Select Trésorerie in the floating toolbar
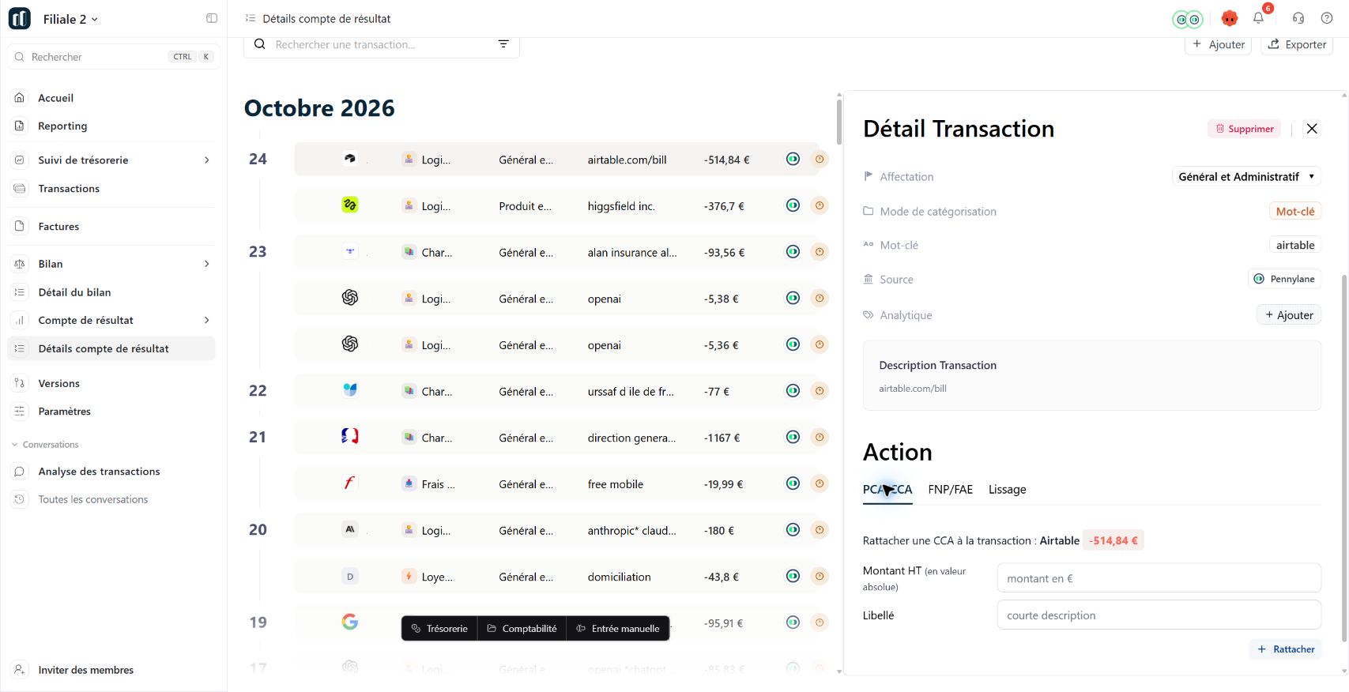Image resolution: width=1349 pixels, height=692 pixels. 439,629
